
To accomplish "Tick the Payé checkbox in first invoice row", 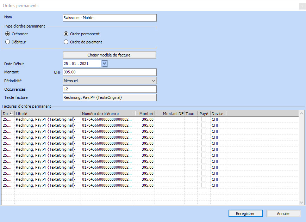I will (x=204, y=119).
